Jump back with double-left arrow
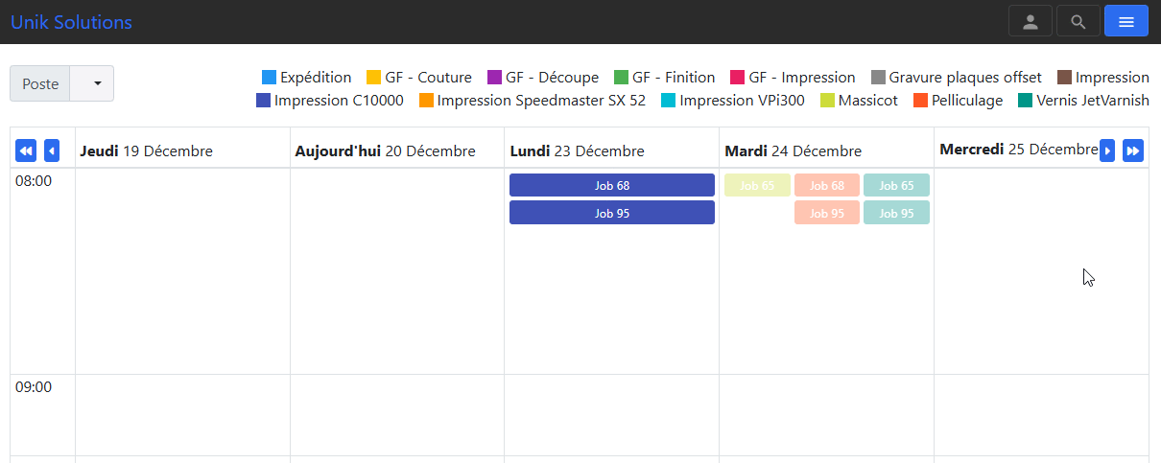The width and height of the screenshot is (1161, 463). 26,150
